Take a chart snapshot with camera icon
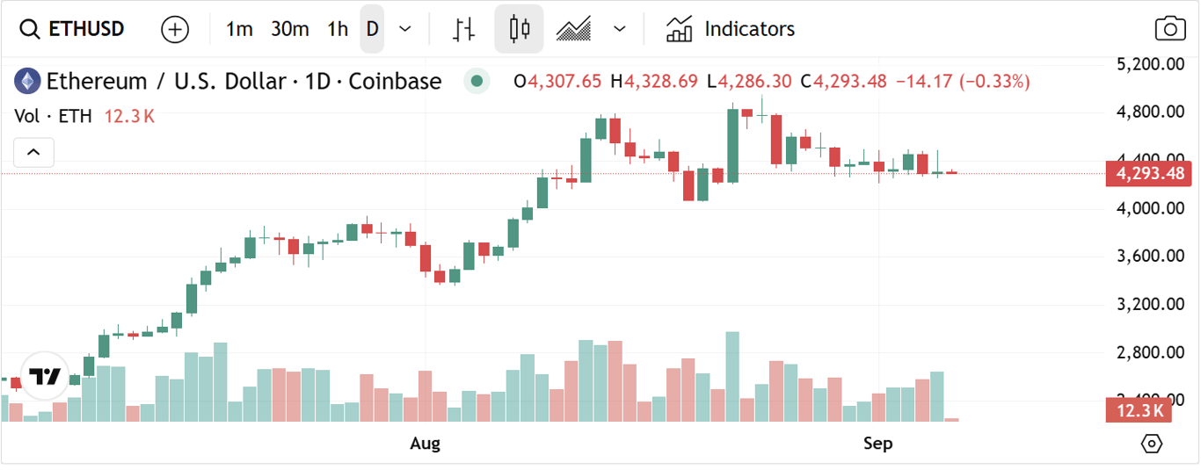The width and height of the screenshot is (1201, 470). pyautogui.click(x=1170, y=29)
